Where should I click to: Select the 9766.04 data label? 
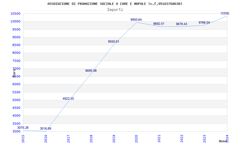(204, 23)
